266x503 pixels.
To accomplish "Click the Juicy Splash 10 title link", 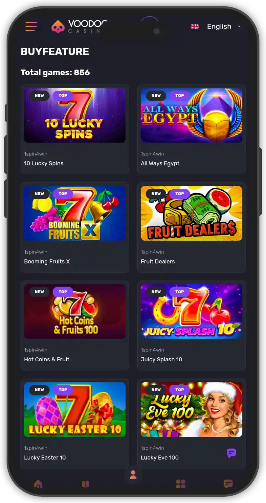I will pos(162,359).
